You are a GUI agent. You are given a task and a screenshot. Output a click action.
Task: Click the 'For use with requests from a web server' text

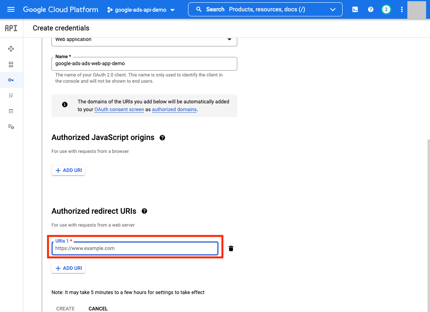click(x=93, y=225)
